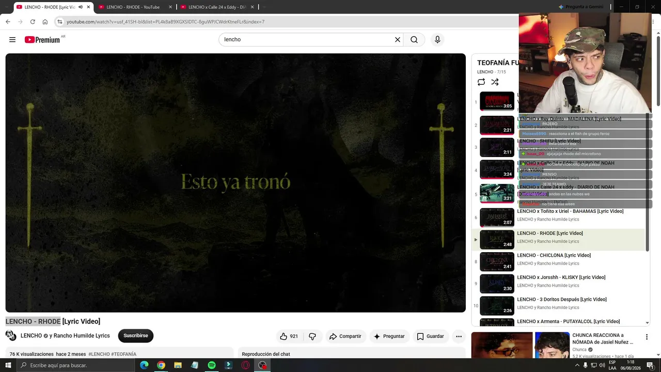The width and height of the screenshot is (661, 372).
Task: Open the taskbar microphone indicator
Action: (x=585, y=365)
